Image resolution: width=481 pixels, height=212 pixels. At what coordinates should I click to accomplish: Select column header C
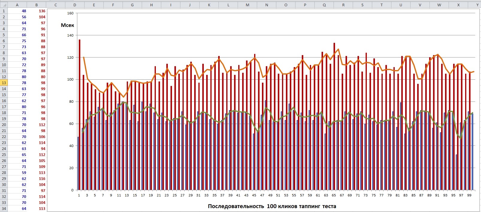pyautogui.click(x=56, y=5)
